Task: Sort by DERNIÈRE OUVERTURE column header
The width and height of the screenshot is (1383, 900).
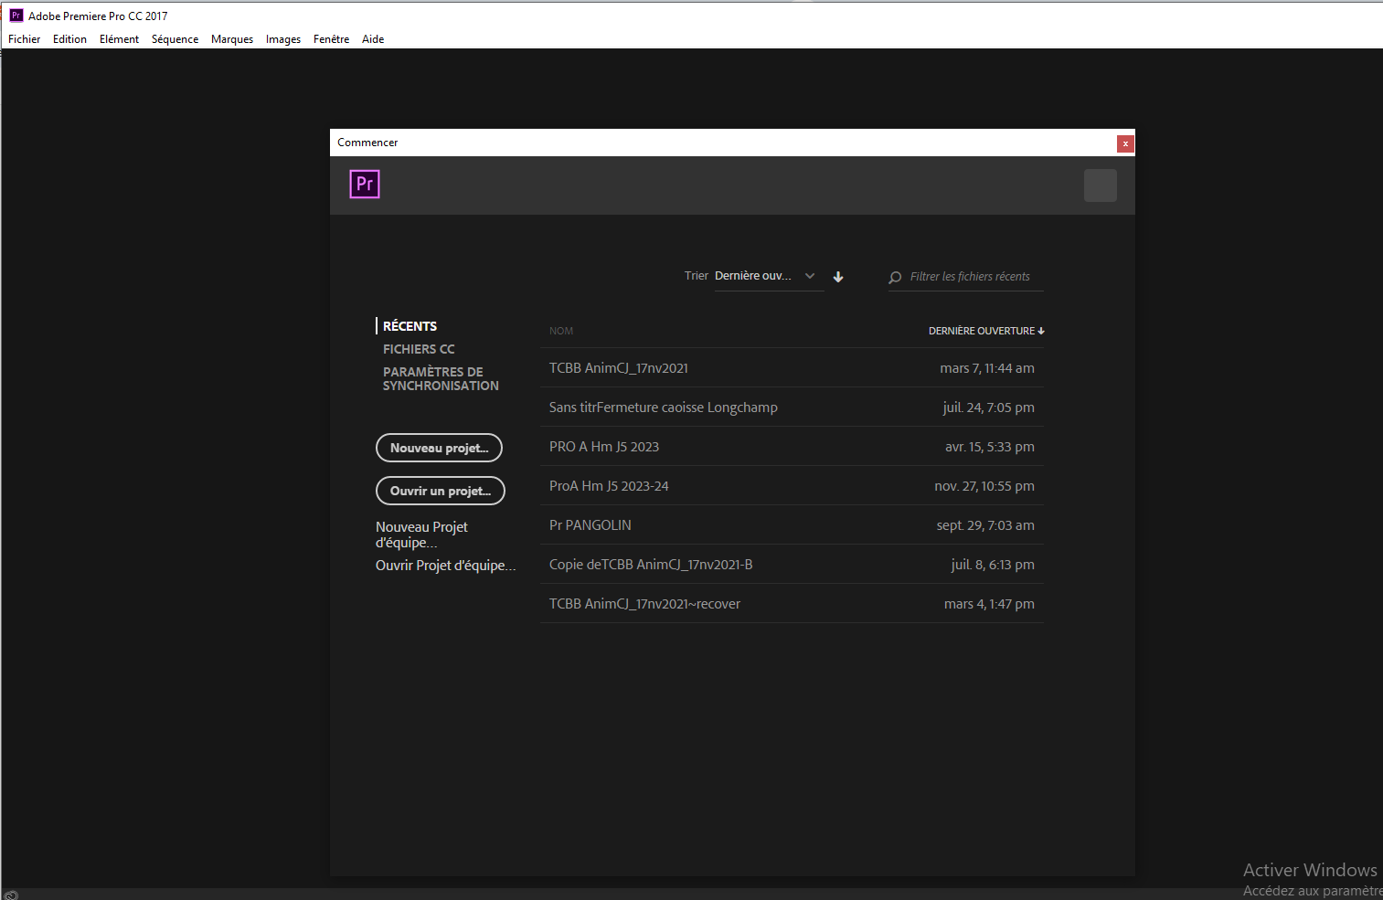Action: [986, 331]
